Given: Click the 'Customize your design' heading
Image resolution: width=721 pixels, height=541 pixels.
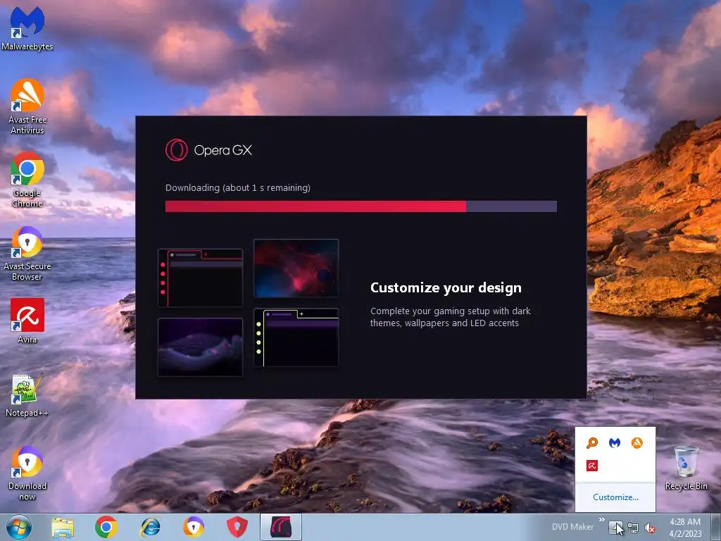Looking at the screenshot, I should (446, 288).
